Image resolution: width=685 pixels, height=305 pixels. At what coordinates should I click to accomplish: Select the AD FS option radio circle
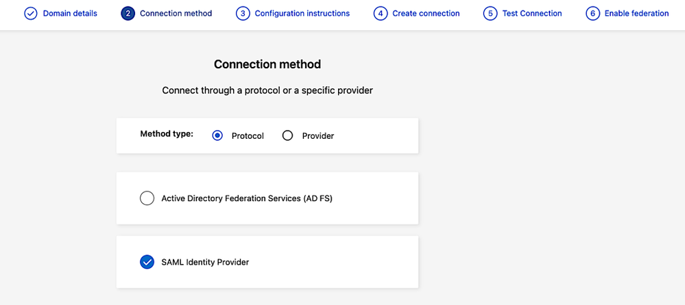tap(147, 198)
